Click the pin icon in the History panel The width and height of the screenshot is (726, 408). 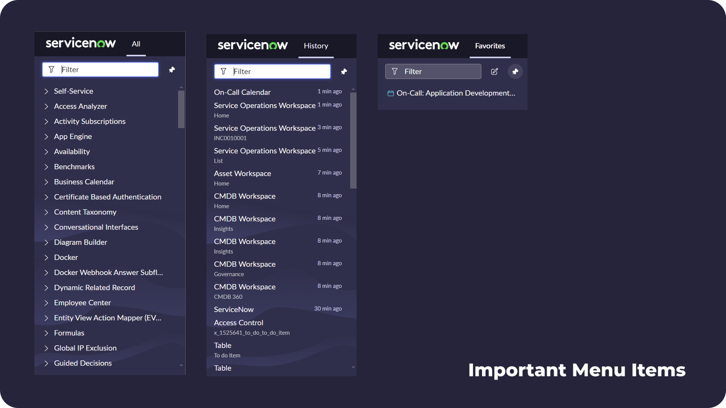(x=344, y=71)
